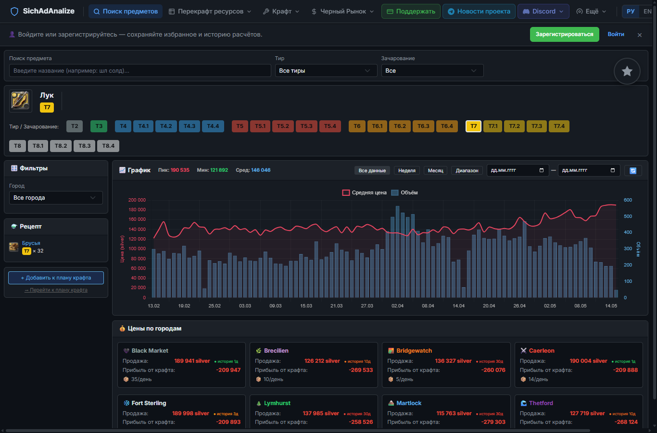Switch language to EN
The height and width of the screenshot is (433, 657).
(x=647, y=11)
